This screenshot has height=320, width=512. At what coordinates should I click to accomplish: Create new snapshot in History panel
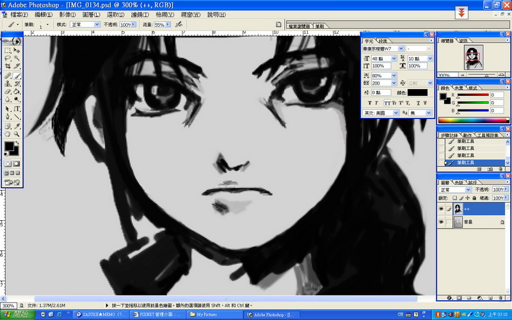pos(490,169)
